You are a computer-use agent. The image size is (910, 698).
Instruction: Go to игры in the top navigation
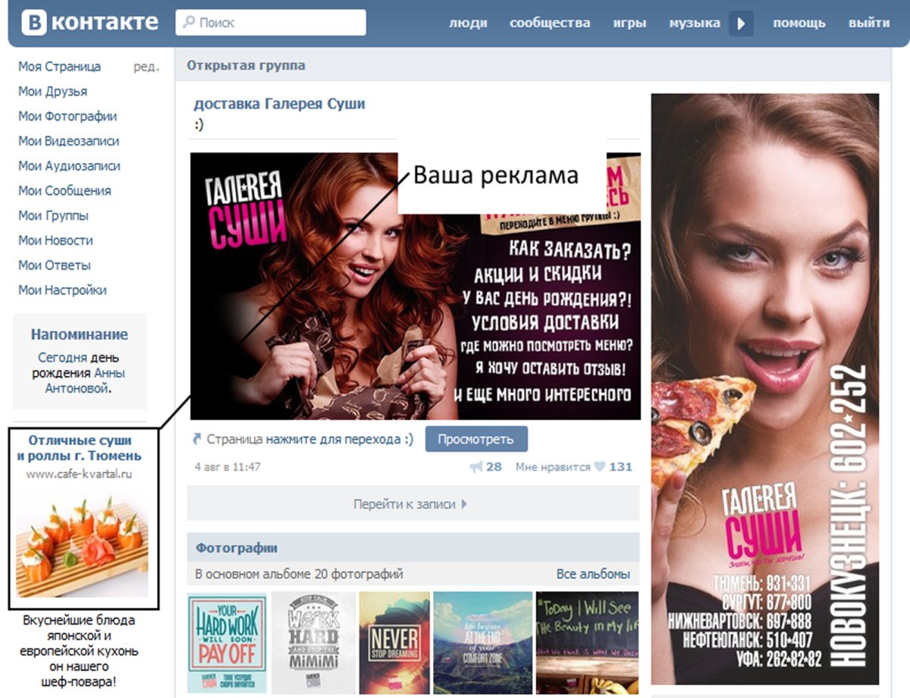tap(629, 23)
